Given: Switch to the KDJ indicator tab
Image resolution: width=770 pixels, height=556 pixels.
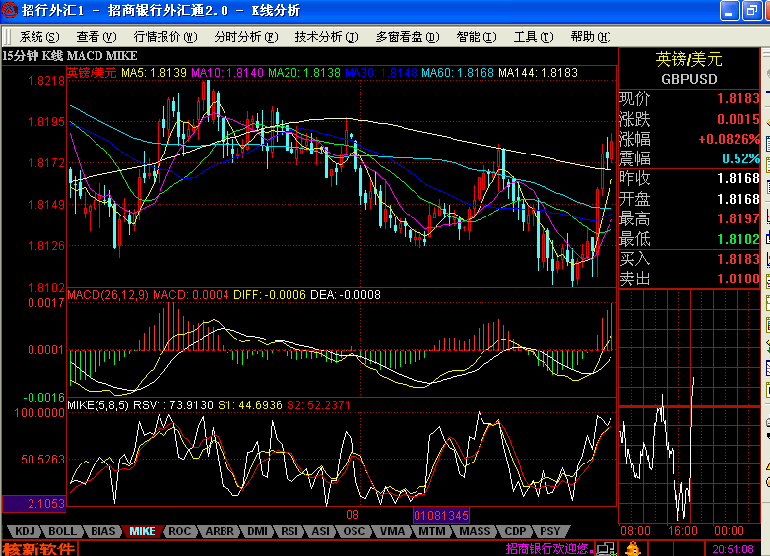Looking at the screenshot, I should coord(25,531).
